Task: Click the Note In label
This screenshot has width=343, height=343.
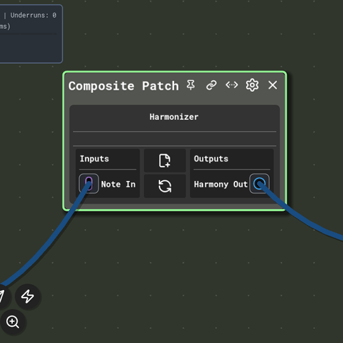Action: coord(119,184)
